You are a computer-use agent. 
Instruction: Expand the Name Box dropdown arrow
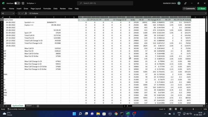tap(13, 13)
